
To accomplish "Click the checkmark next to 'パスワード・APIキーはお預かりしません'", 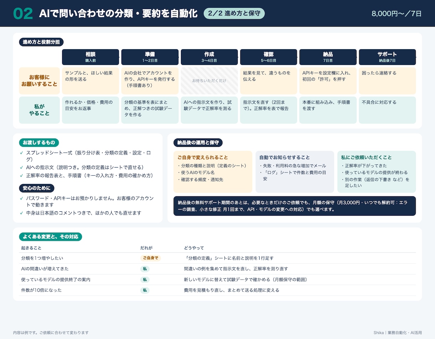I will coord(21,198).
